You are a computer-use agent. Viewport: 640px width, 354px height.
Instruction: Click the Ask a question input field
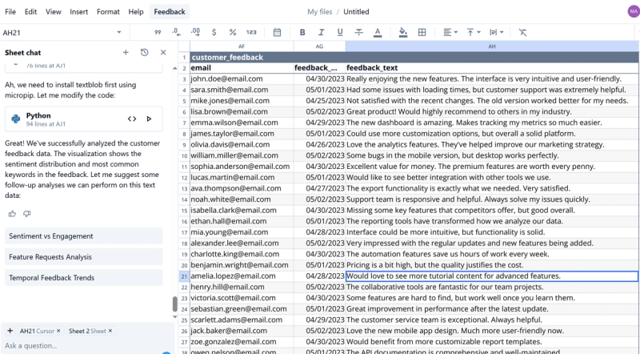pos(80,346)
